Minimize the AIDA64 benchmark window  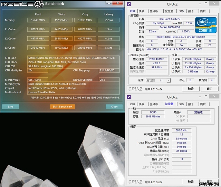click(109, 3)
